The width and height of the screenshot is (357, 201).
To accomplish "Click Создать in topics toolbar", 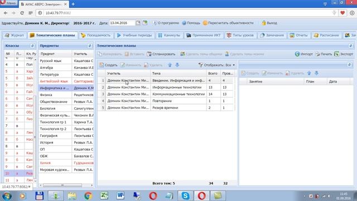I will (109, 65).
